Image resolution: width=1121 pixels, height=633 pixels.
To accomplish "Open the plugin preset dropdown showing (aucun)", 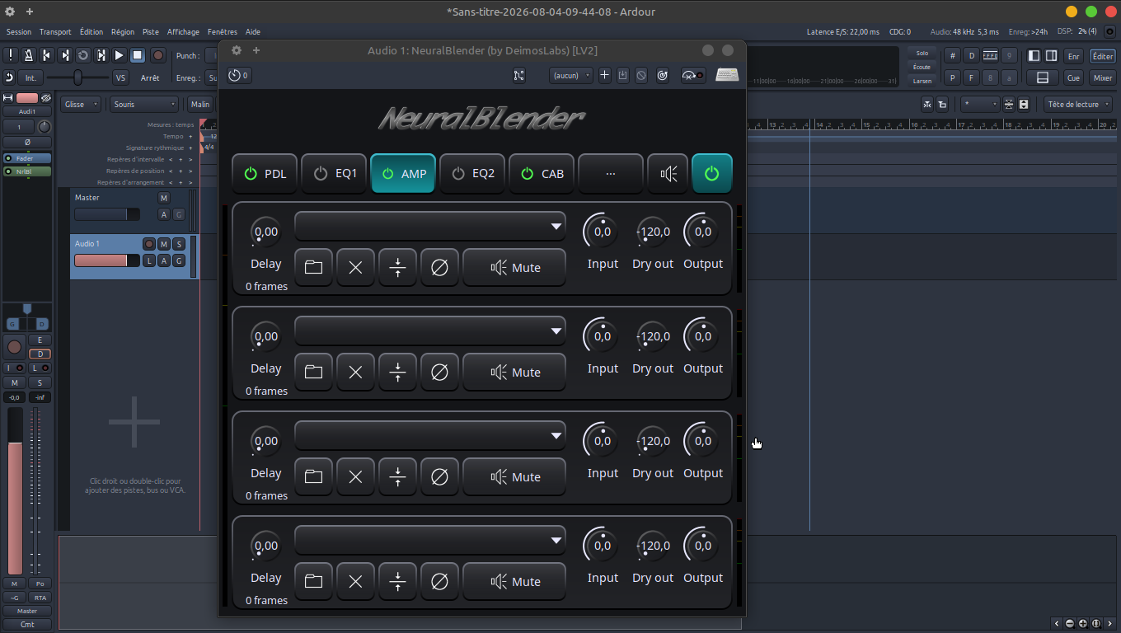I will 571,75.
